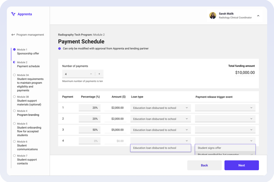Open the Loan type dropdown for payment 1
Viewport: 274px width, 182px height.
[x=161, y=108]
